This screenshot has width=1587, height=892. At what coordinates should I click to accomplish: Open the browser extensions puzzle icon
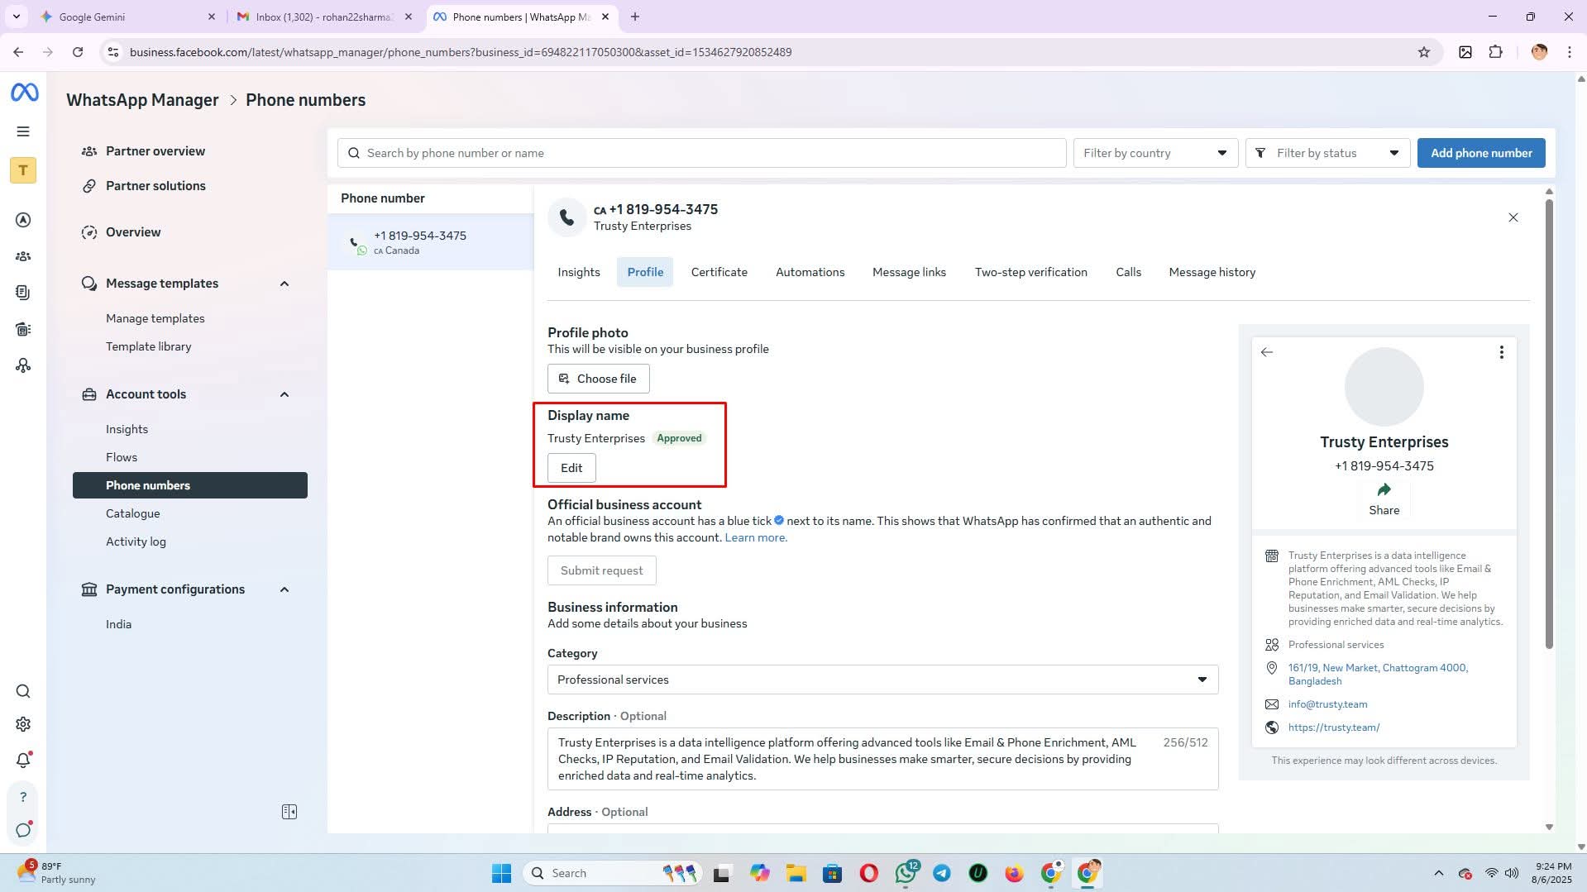(1495, 52)
